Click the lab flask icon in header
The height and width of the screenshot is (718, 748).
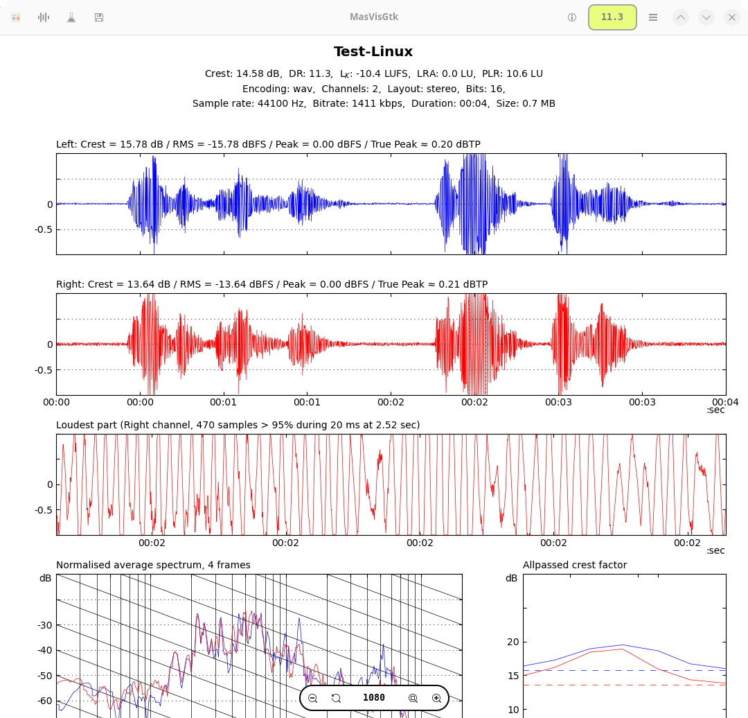[71, 17]
